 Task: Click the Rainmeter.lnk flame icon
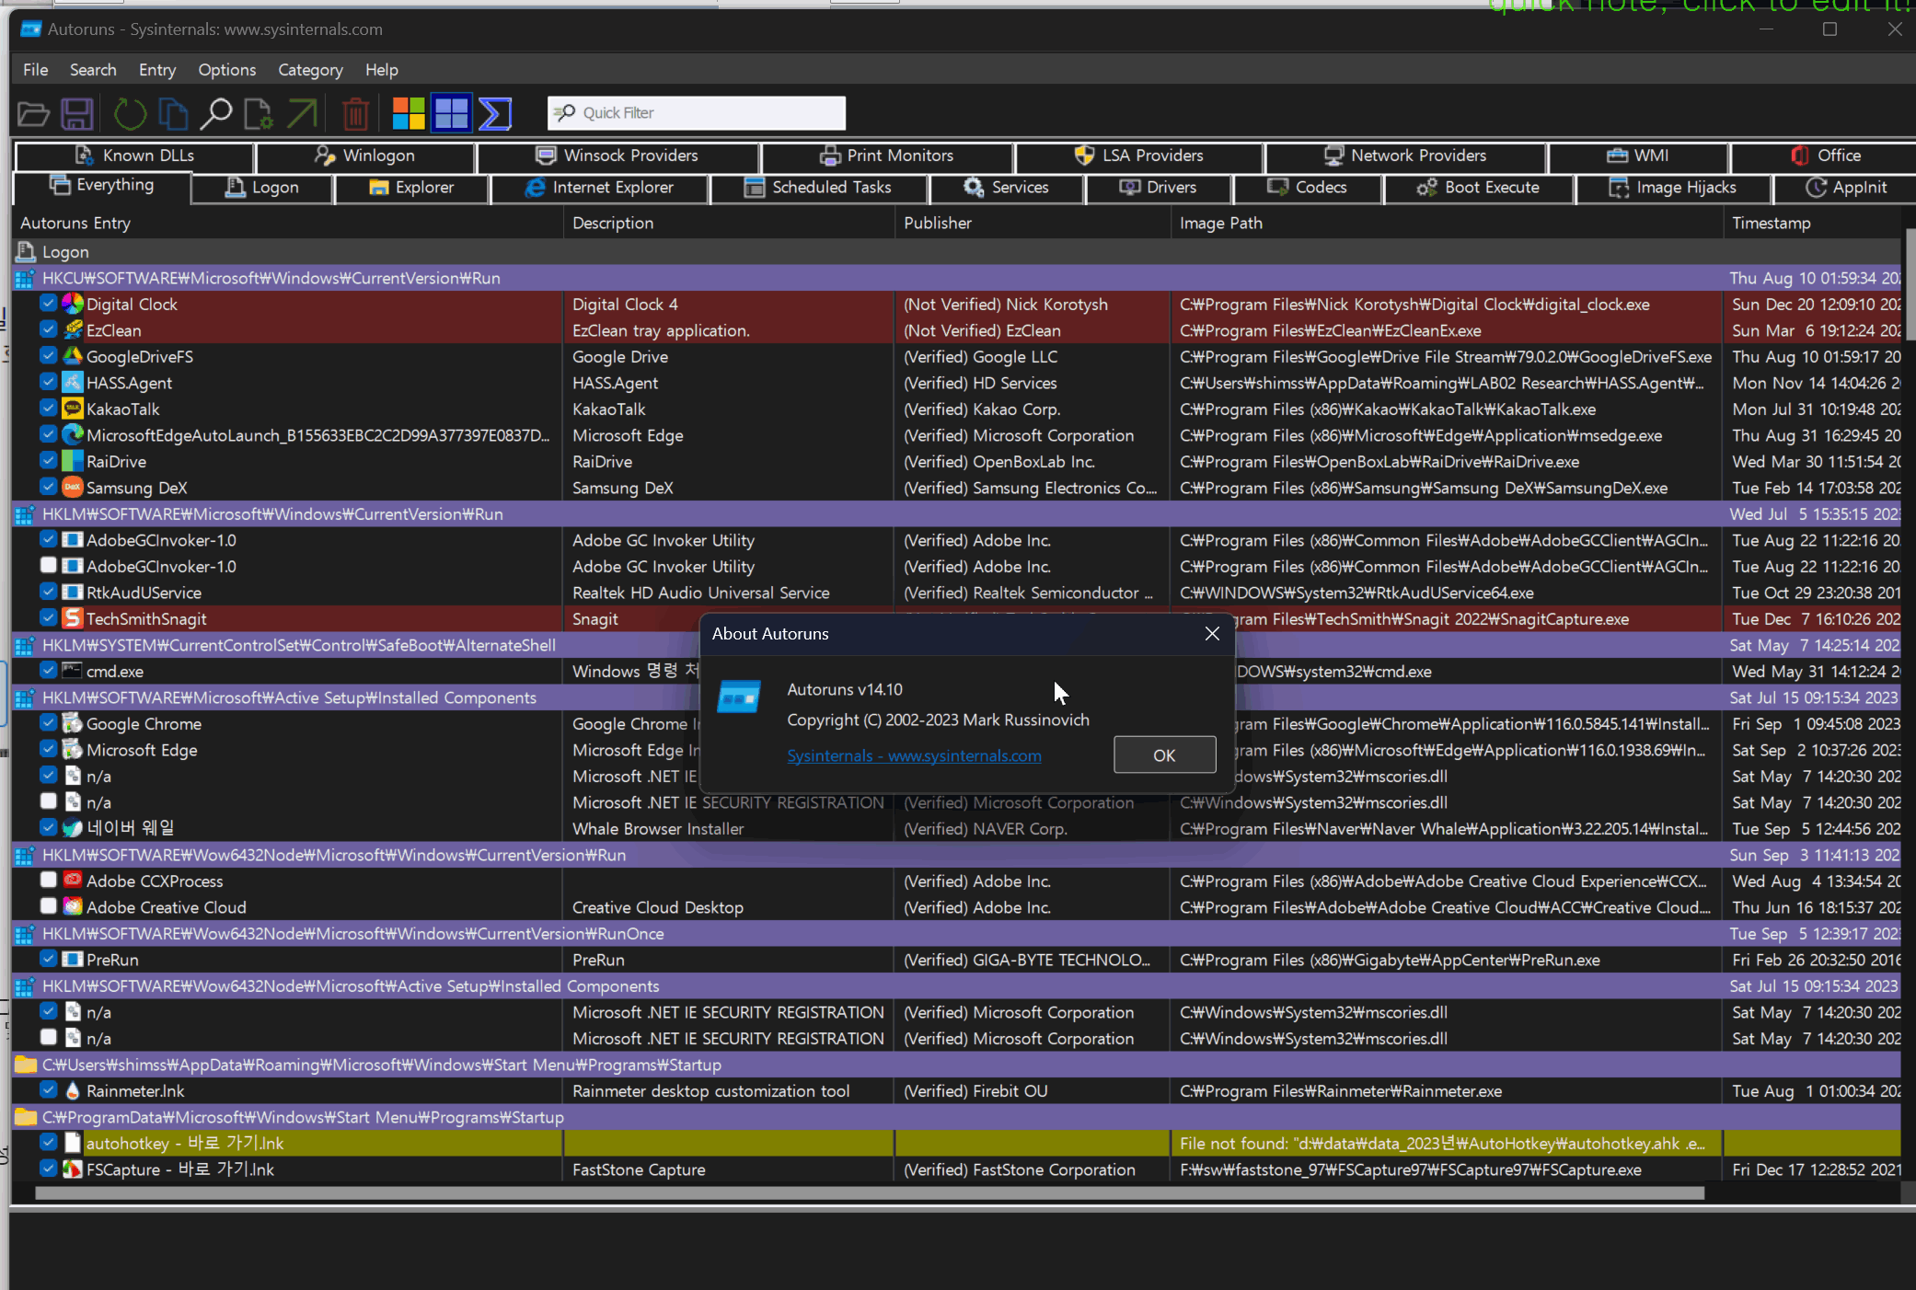click(73, 1090)
